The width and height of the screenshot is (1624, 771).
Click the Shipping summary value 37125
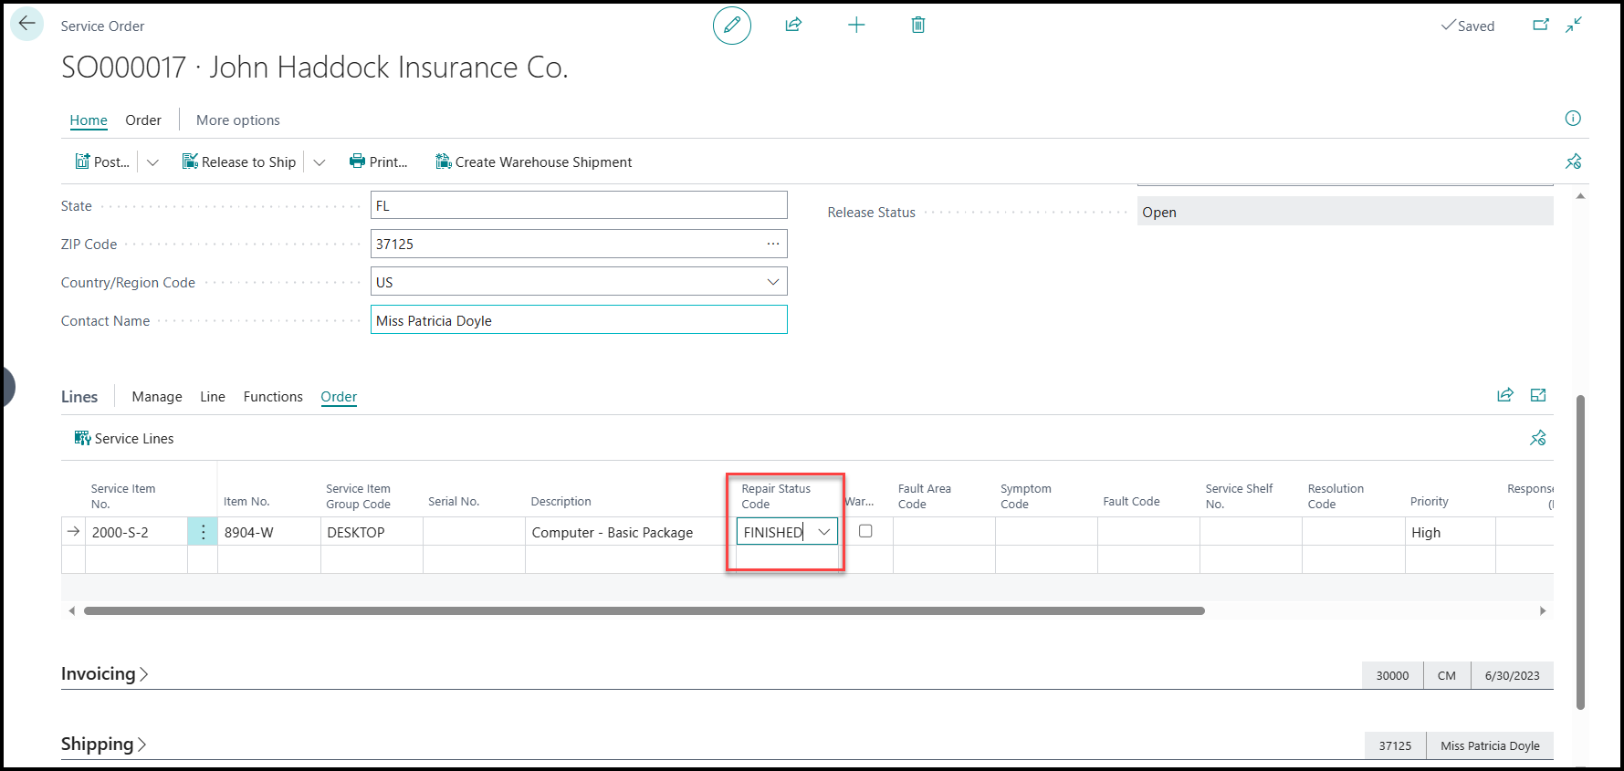1395,745
